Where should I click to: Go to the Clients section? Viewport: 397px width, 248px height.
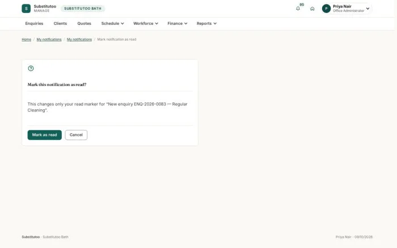click(x=60, y=24)
